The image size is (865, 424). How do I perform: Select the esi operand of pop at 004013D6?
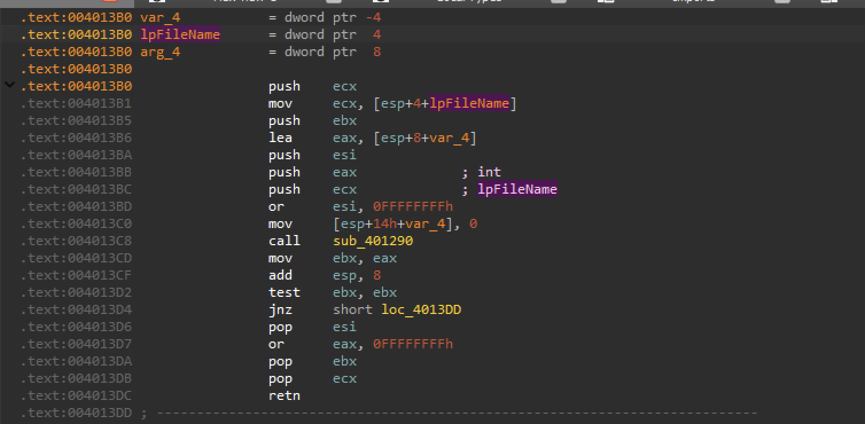(345, 327)
